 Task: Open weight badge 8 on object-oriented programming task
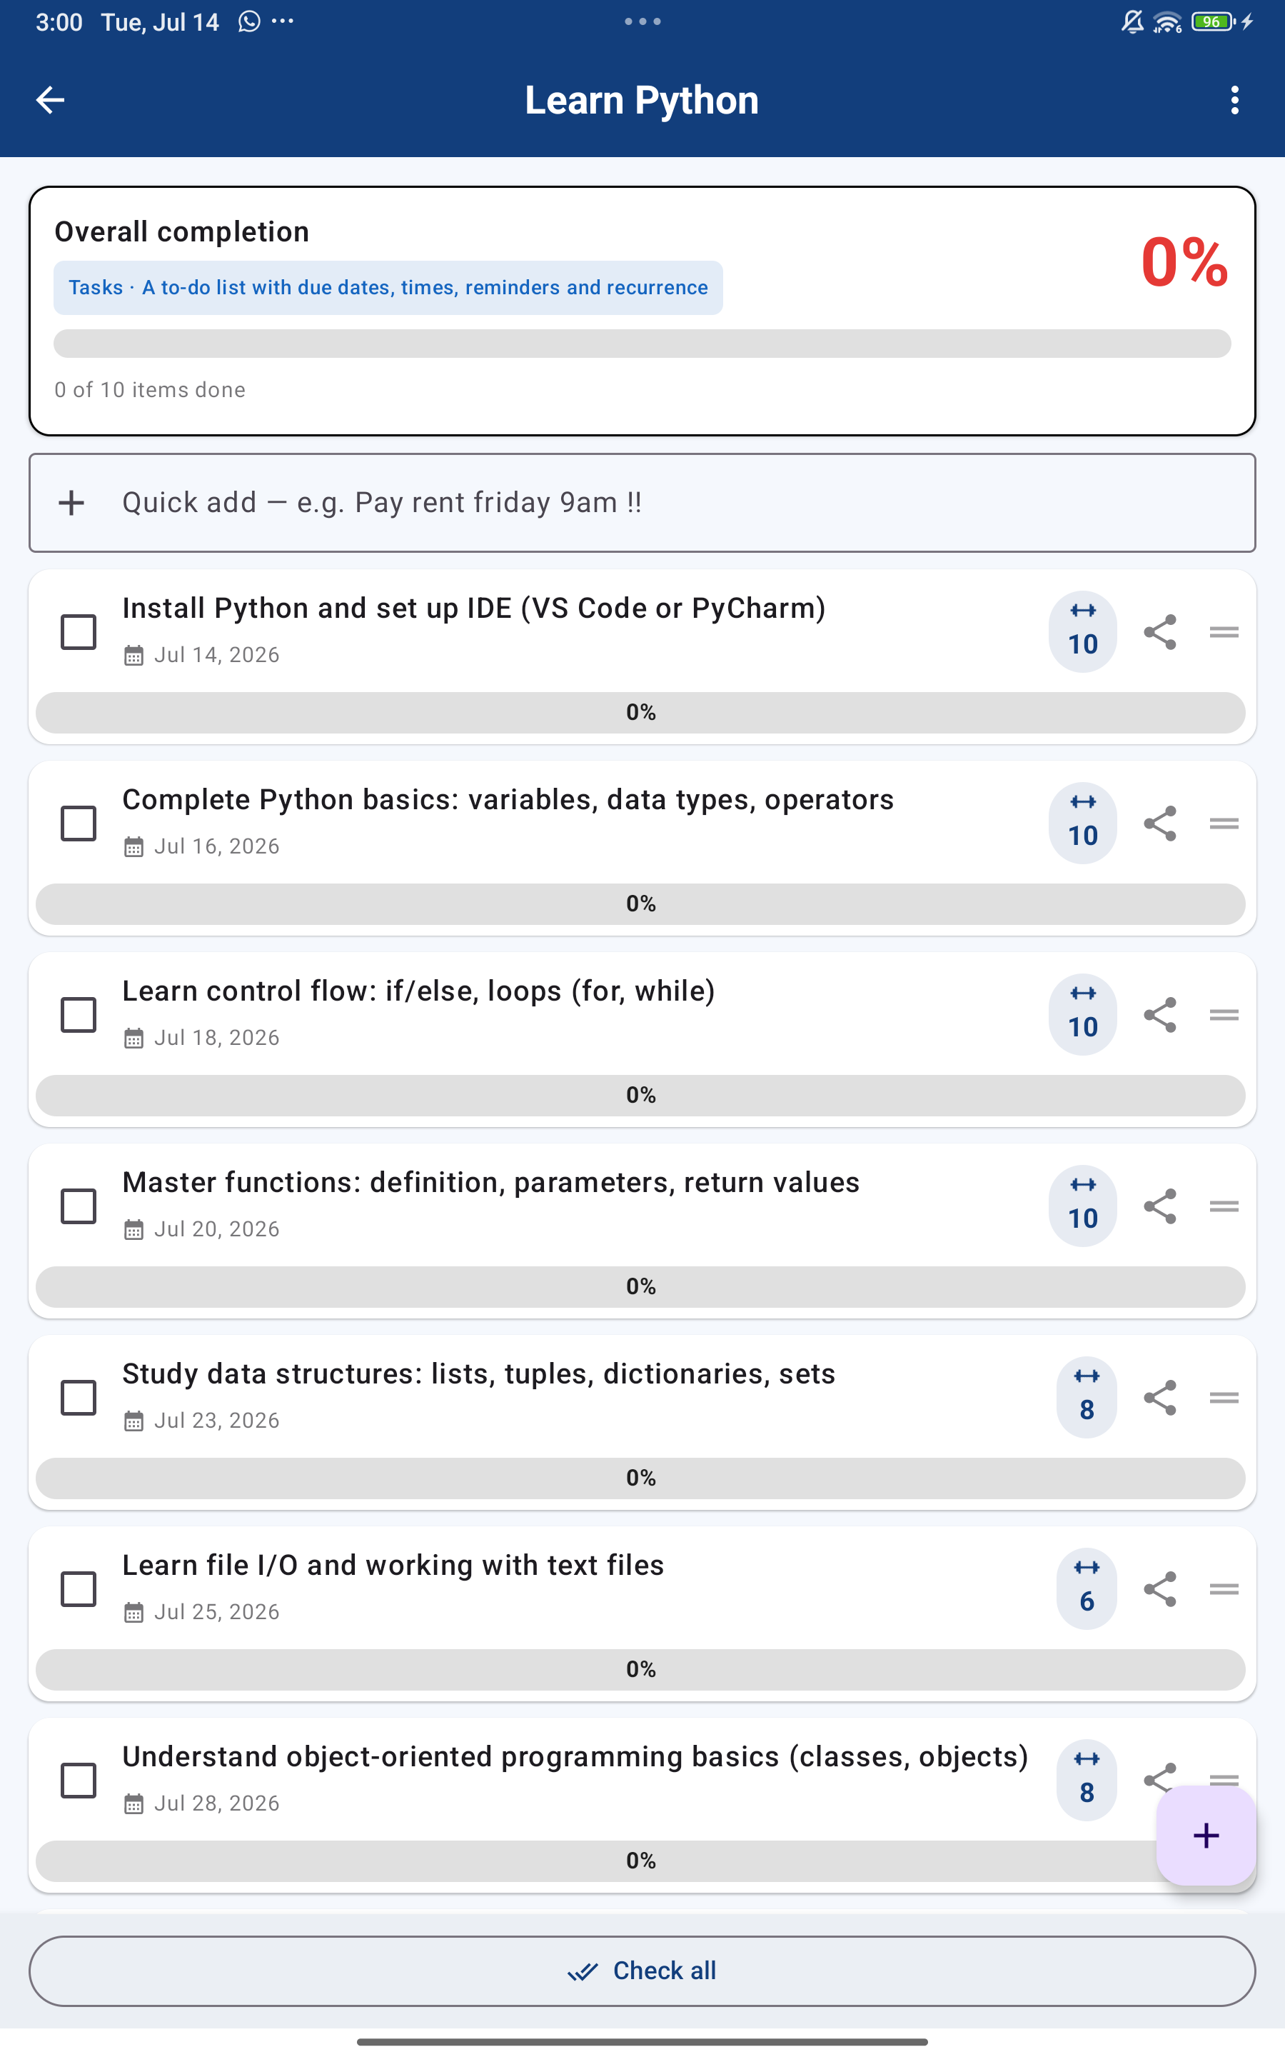tap(1086, 1779)
